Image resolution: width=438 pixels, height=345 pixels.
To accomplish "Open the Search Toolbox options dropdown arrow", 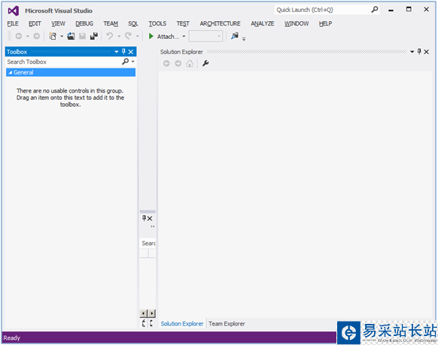I will click(x=133, y=62).
